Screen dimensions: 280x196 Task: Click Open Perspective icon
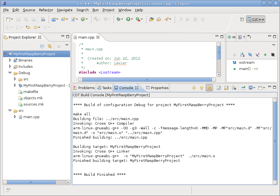pyautogui.click(x=242, y=19)
